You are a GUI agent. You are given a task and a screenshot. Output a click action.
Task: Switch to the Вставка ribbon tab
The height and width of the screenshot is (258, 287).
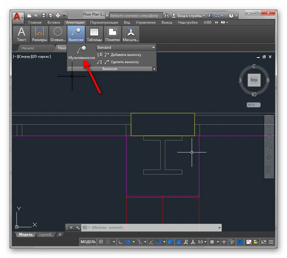pos(54,22)
